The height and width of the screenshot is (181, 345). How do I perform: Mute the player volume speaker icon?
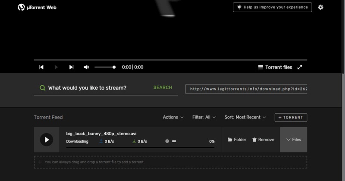(86, 67)
